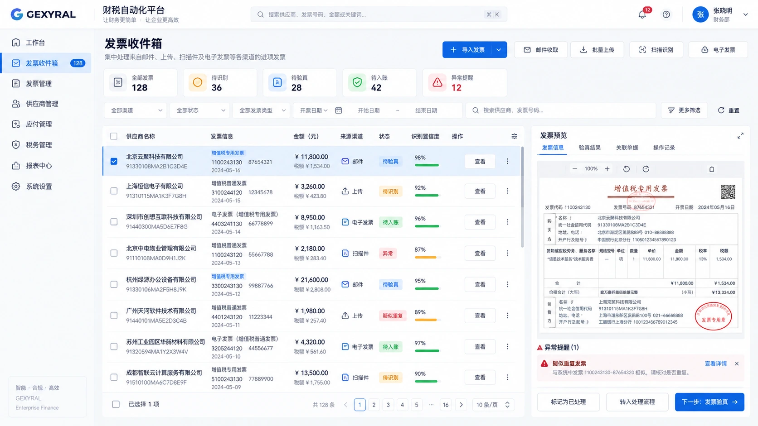Image resolution: width=758 pixels, height=426 pixels.
Task: Open the help question mark icon
Action: (666, 14)
